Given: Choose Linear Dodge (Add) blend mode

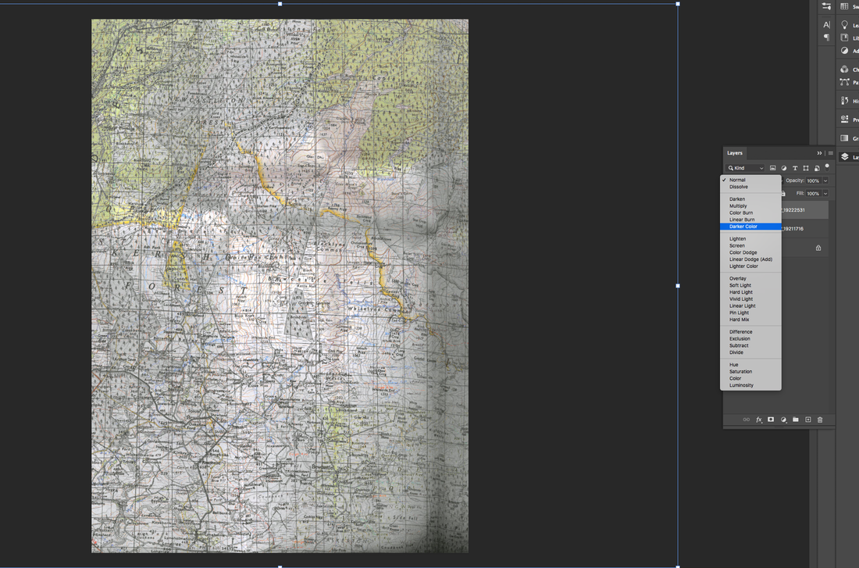Looking at the screenshot, I should [x=750, y=259].
